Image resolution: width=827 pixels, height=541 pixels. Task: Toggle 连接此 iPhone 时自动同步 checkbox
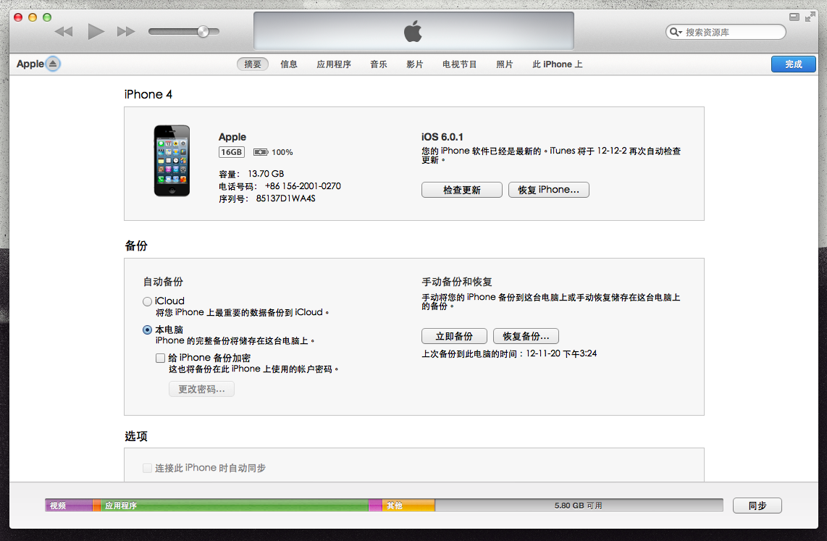click(147, 469)
